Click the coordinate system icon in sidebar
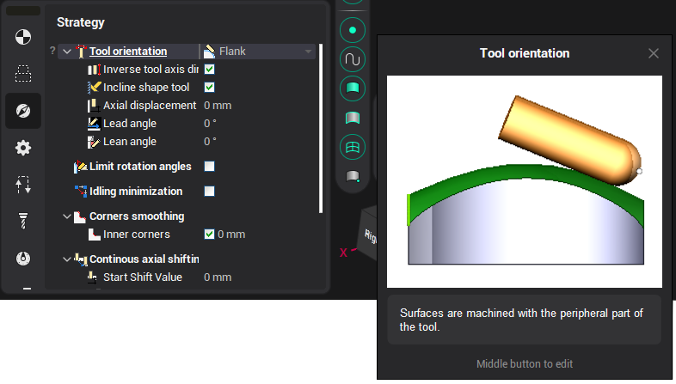The width and height of the screenshot is (676, 384). click(23, 37)
